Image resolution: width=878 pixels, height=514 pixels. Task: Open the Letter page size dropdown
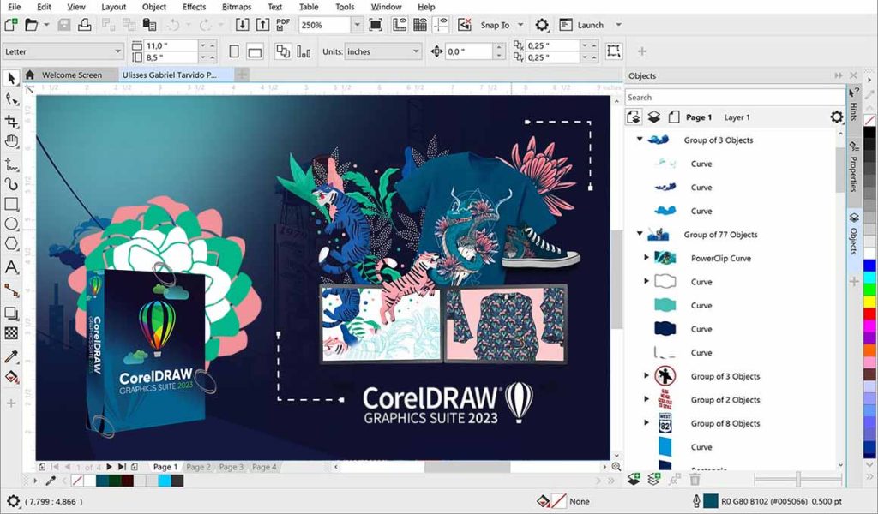click(x=118, y=51)
